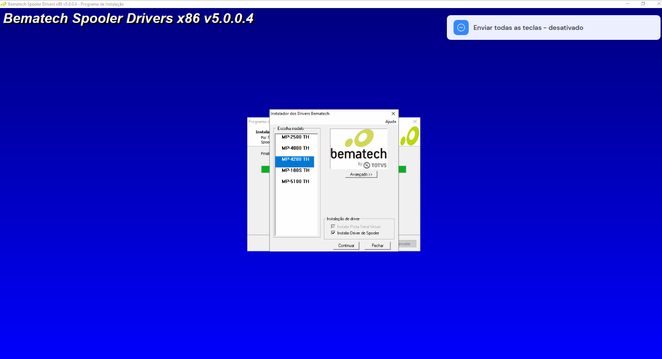This screenshot has height=359, width=662.
Task: Select MP-2500 TH printer model
Action: (295, 137)
